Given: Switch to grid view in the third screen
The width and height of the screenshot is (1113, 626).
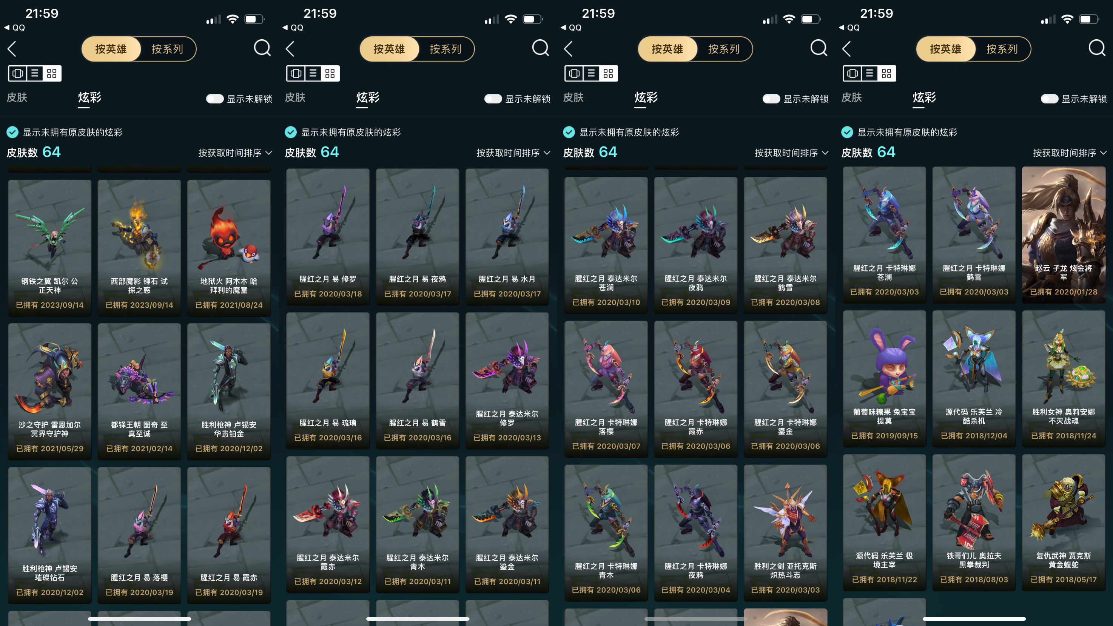Looking at the screenshot, I should [x=608, y=74].
